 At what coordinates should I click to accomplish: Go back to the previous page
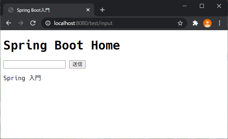tap(8, 23)
